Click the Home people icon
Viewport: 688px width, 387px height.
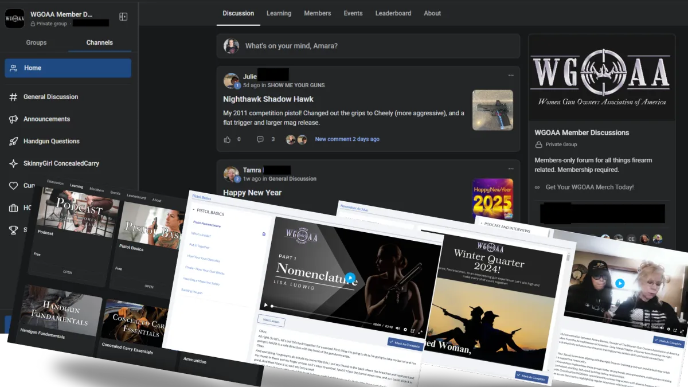coord(13,68)
